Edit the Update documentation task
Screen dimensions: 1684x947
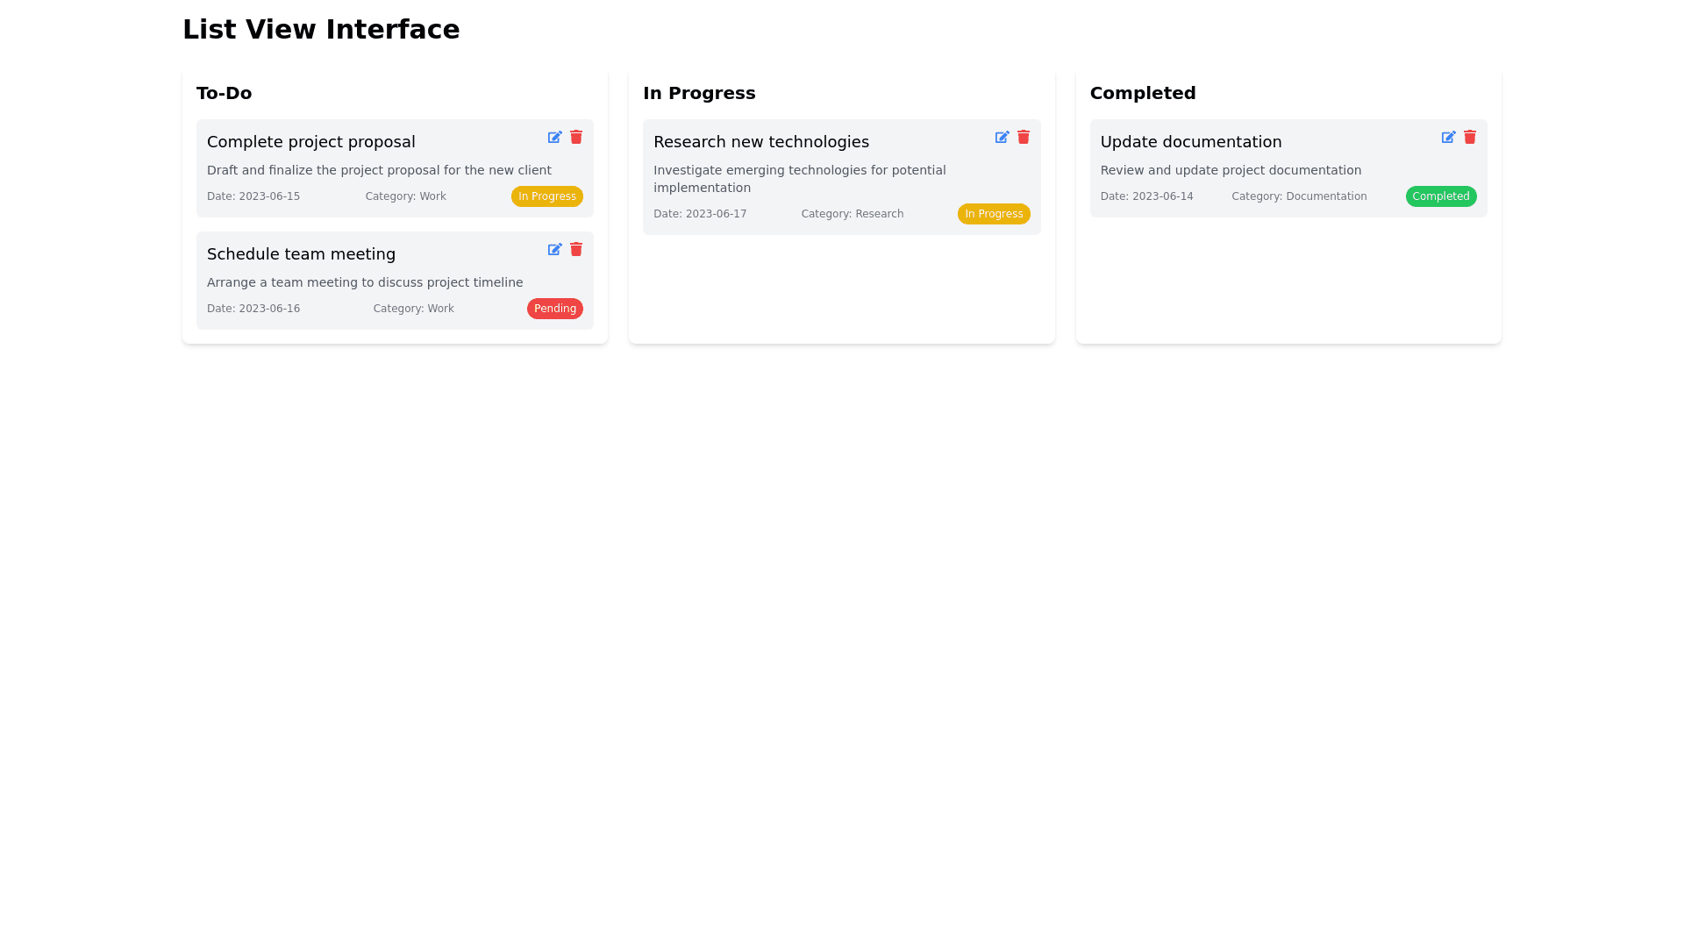click(1448, 137)
